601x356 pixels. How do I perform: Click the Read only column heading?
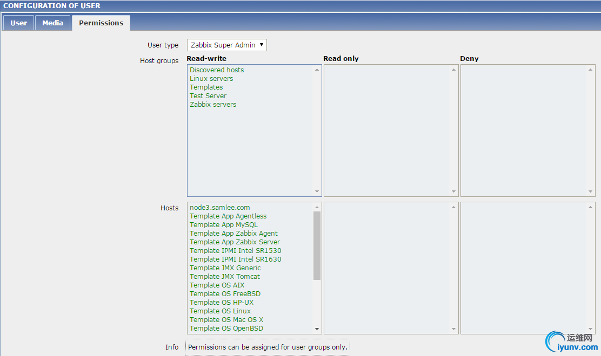click(x=340, y=58)
